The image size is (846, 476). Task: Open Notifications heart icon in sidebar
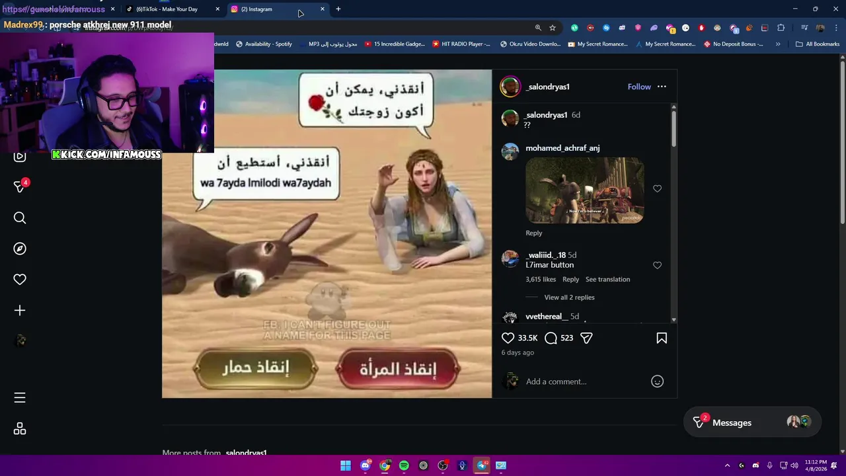pos(20,280)
